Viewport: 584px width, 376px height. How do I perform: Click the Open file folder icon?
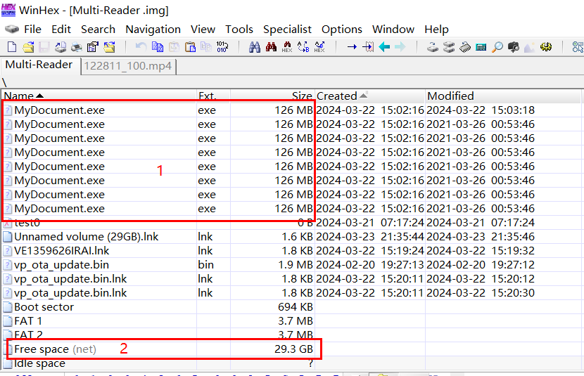(28, 47)
